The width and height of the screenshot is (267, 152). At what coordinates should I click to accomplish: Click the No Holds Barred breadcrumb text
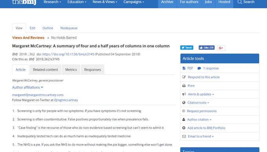click(64, 38)
